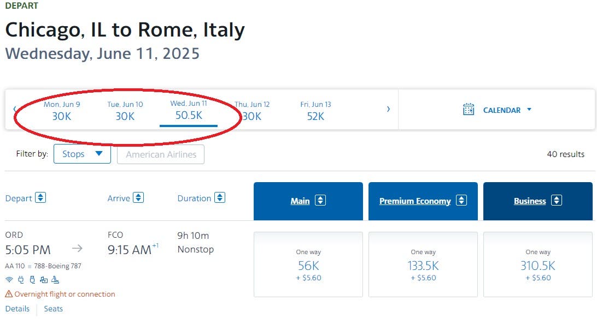Screen dimensions: 597x319
Task: Click the lie-flat seat amenity icon
Action: (55, 280)
